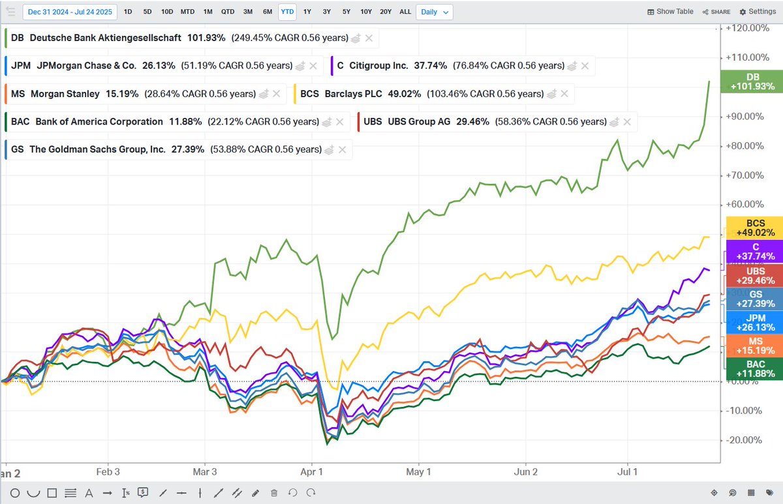This screenshot has width=783, height=504.
Task: Remove UBS Group from the chart
Action: coord(626,121)
